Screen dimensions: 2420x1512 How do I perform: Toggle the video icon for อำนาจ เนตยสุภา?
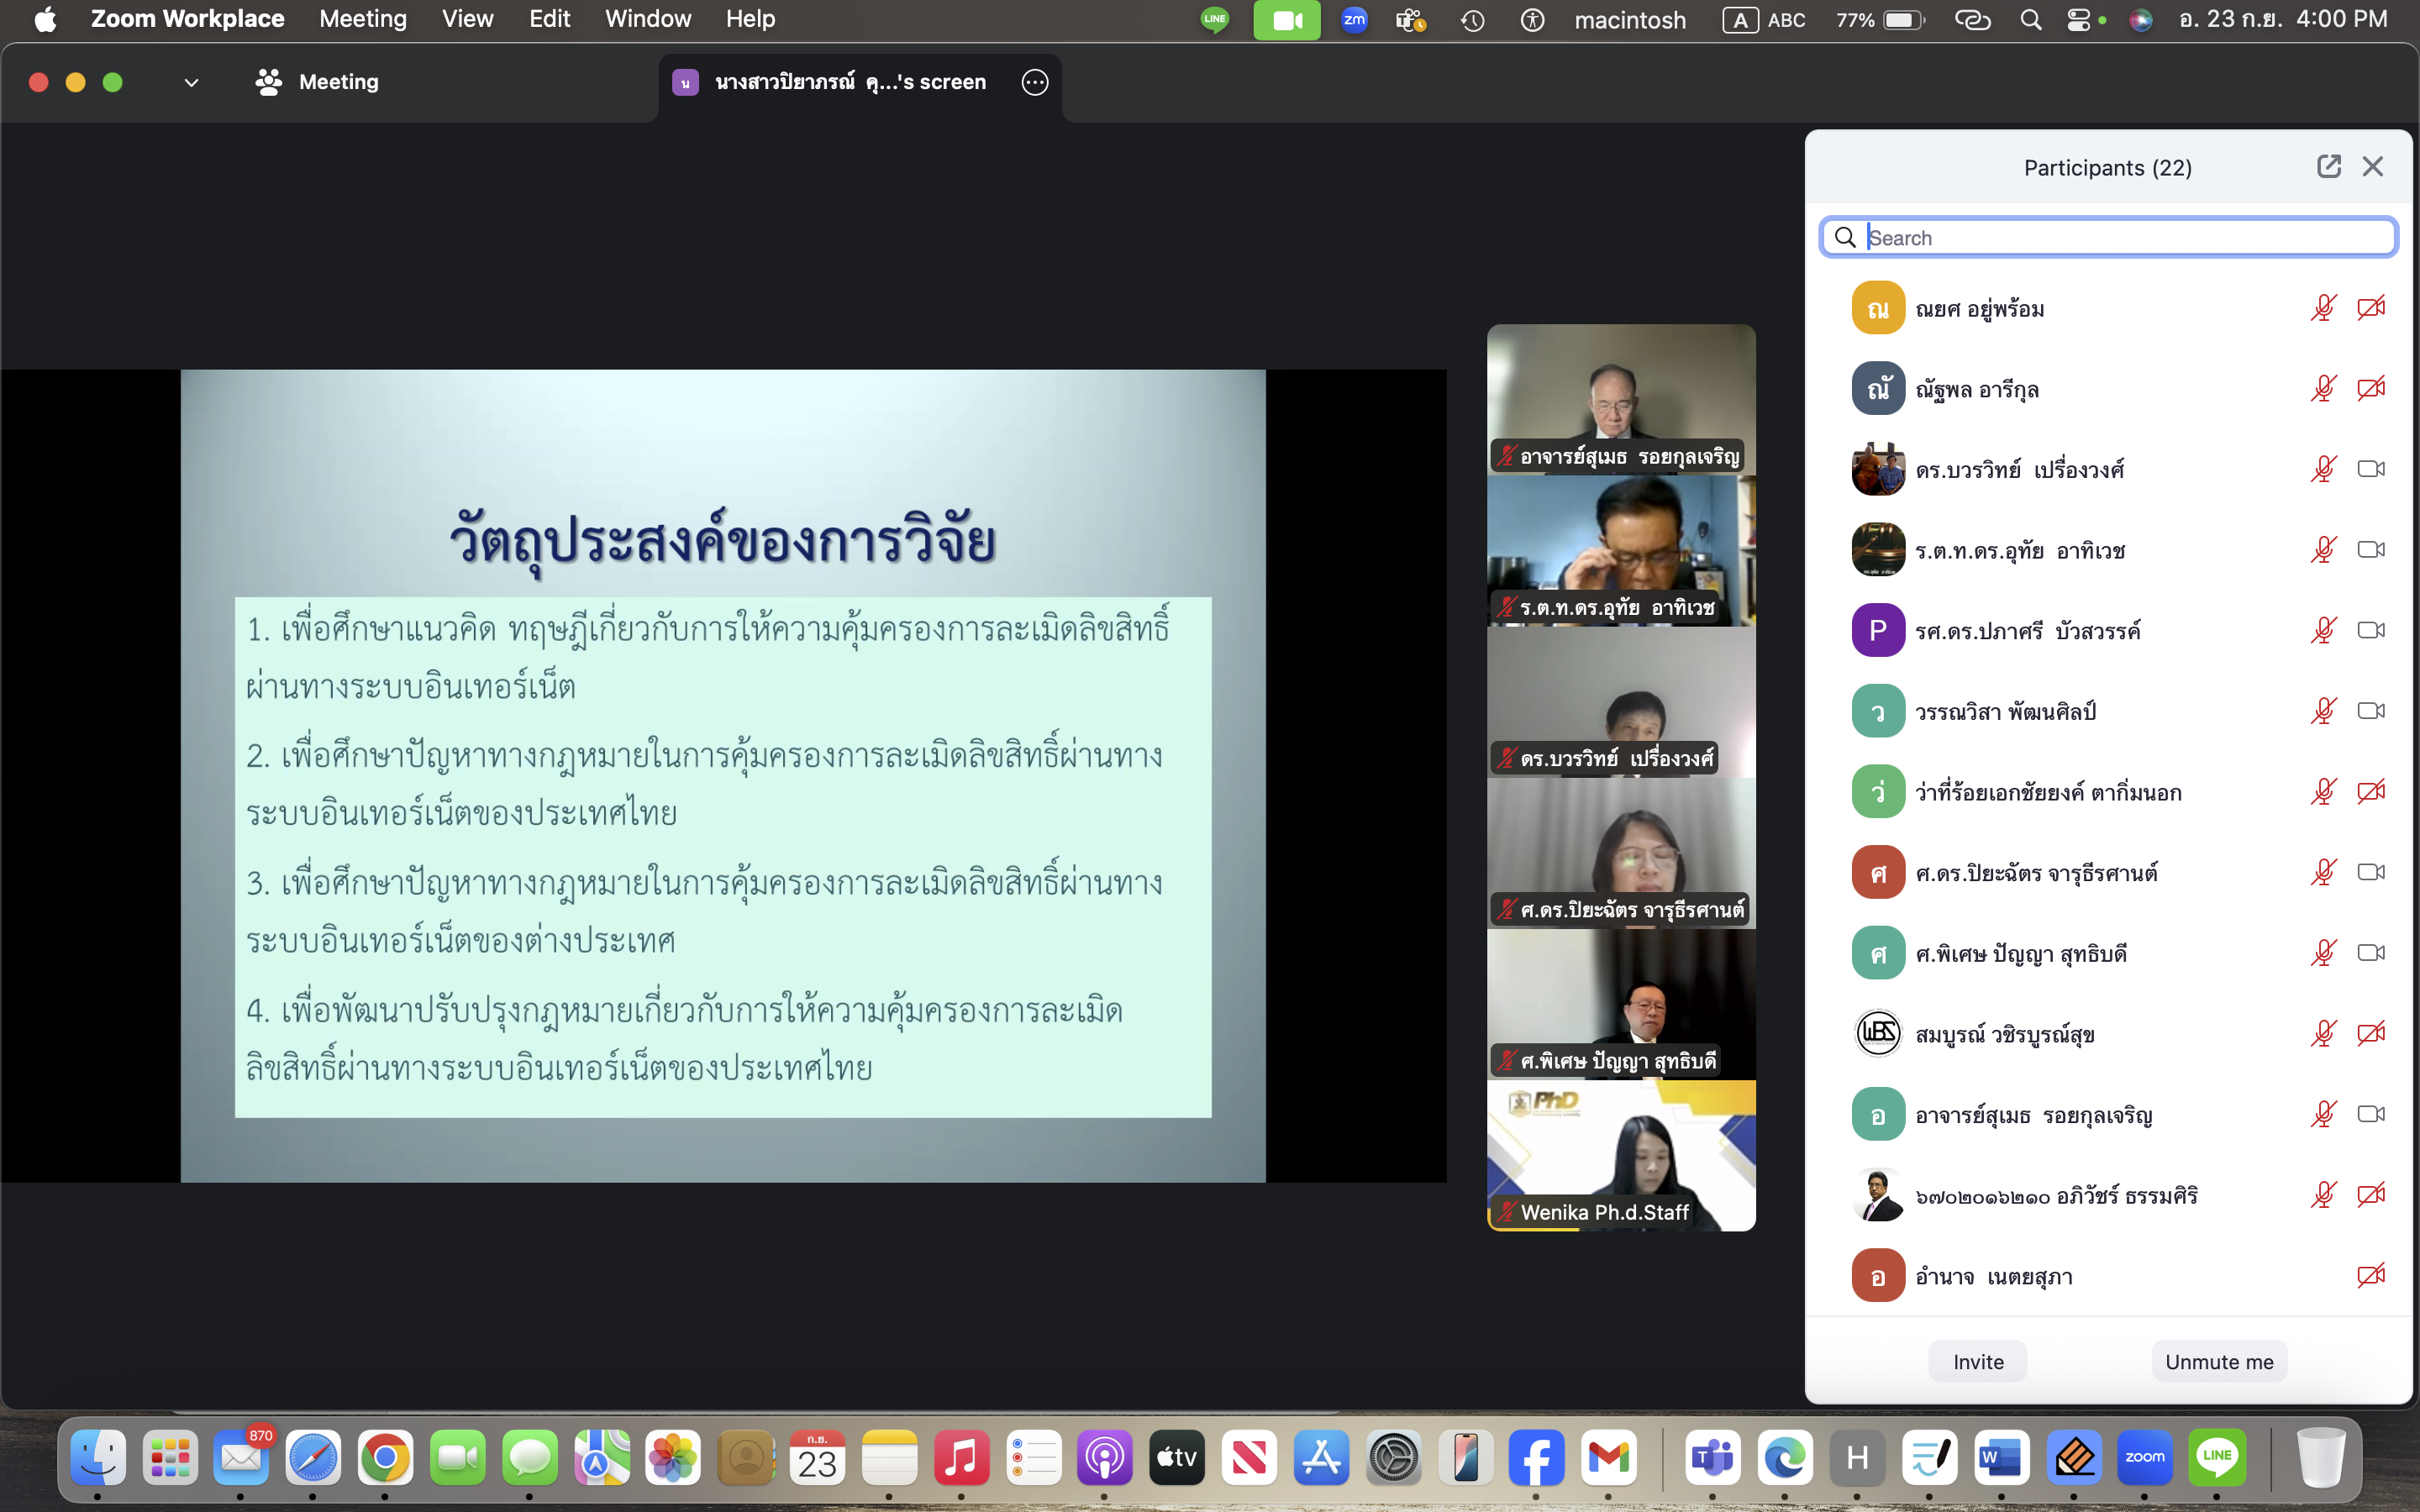point(2370,1276)
